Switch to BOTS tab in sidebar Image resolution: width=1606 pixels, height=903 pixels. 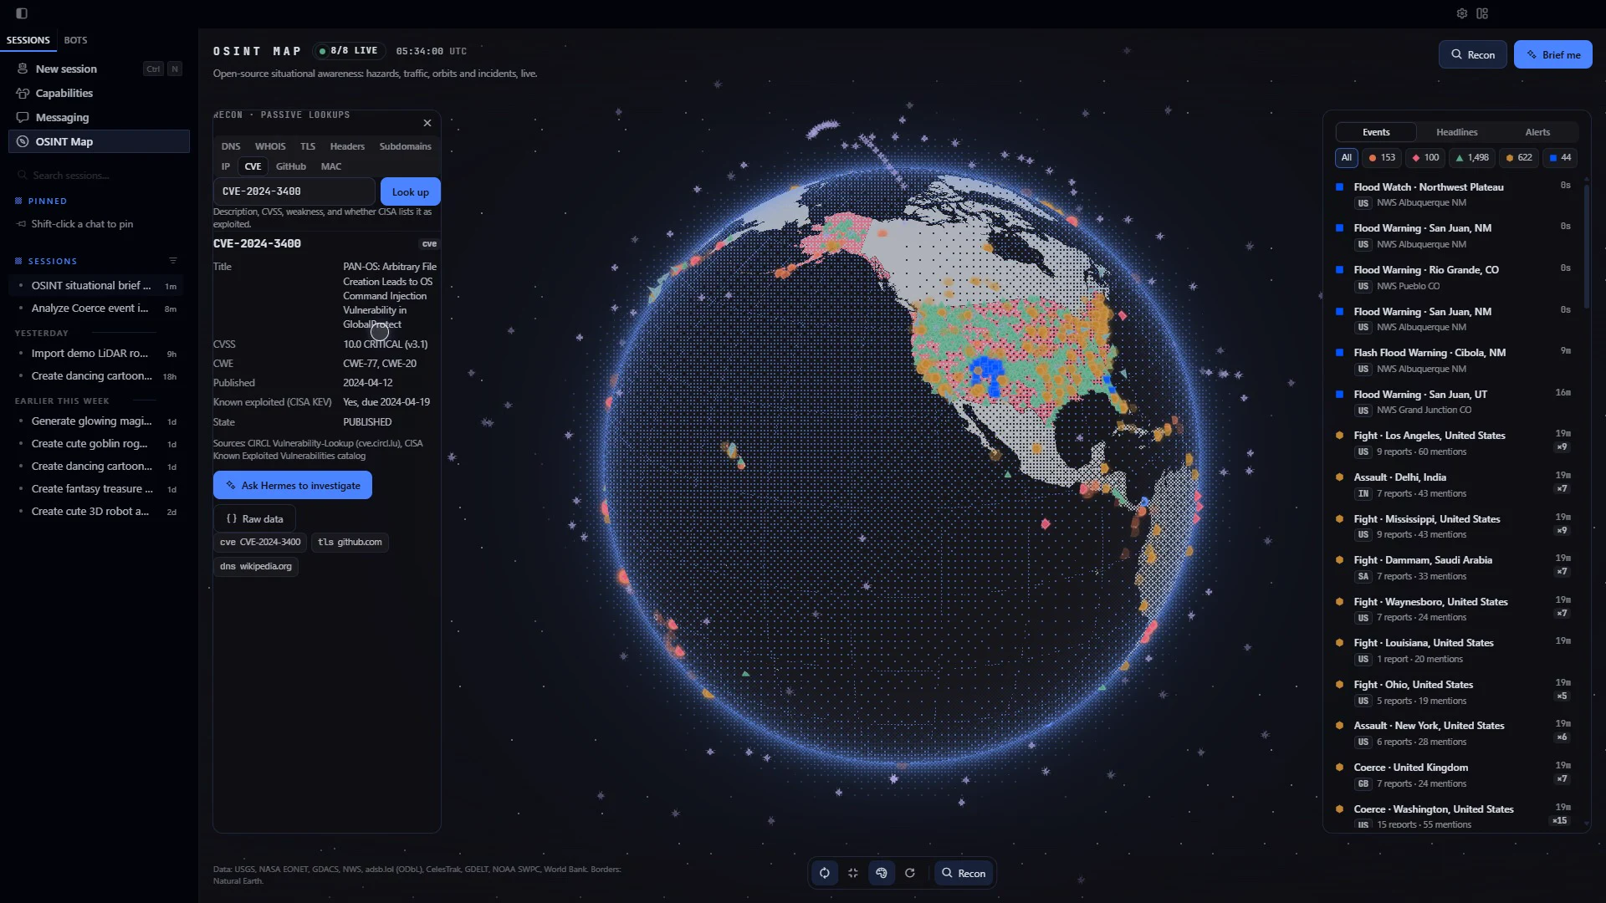[x=75, y=40]
